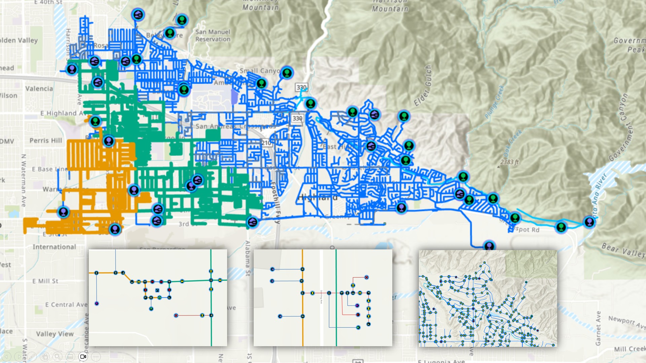
Task: Click the International map label
Action: click(54, 247)
